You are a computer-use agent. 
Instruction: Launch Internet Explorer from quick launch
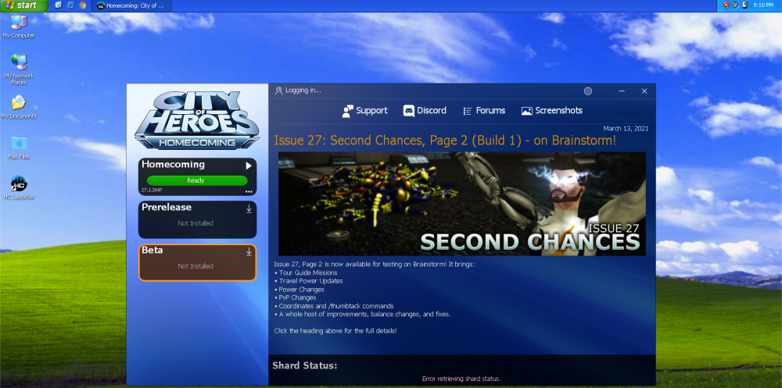click(x=70, y=5)
